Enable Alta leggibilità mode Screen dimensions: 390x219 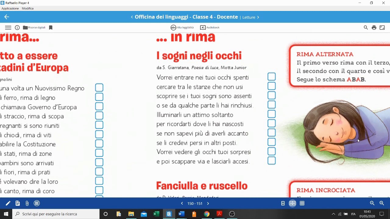(x=182, y=27)
